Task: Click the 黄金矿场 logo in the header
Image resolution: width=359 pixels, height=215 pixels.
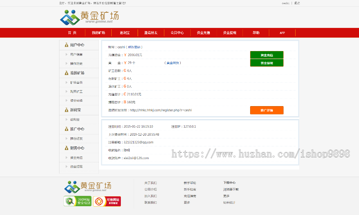Action: (x=89, y=18)
